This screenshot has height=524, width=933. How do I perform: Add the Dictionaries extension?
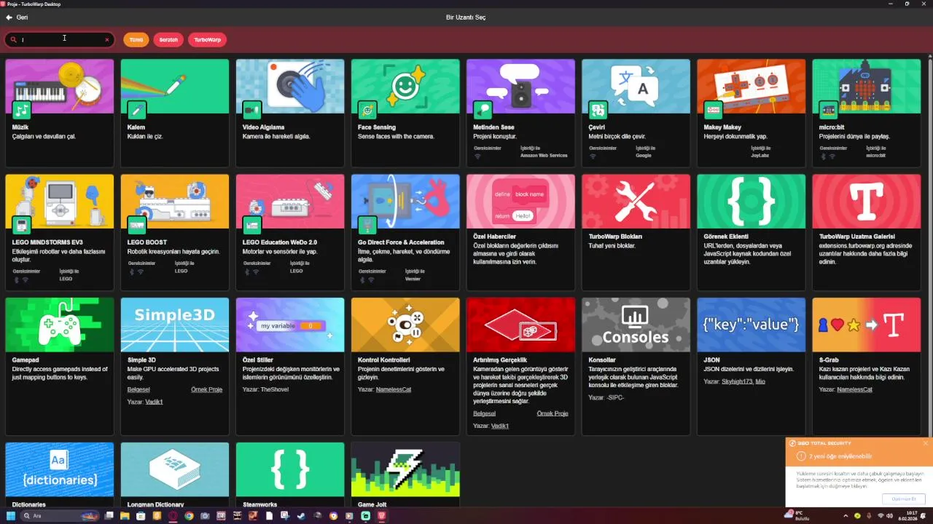[60, 475]
